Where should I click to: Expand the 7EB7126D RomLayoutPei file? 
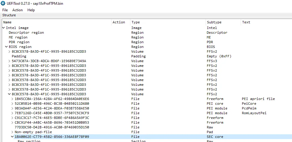tap(12, 113)
